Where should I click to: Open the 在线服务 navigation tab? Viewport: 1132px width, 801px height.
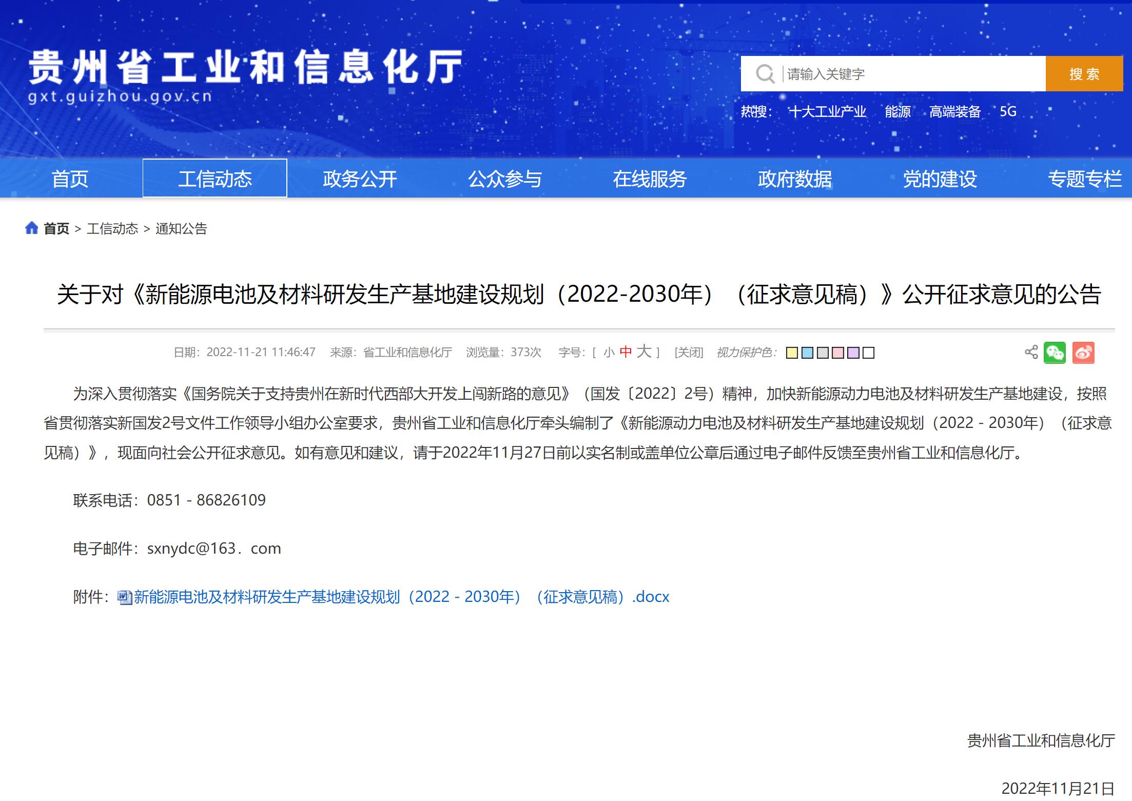[x=650, y=179]
